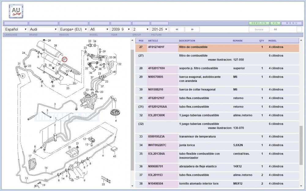
Task: Click the ARTICLE column header
Action: pyautogui.click(x=153, y=41)
